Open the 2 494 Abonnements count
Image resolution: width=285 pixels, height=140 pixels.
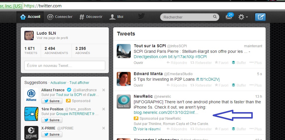pyautogui.click(x=56, y=50)
